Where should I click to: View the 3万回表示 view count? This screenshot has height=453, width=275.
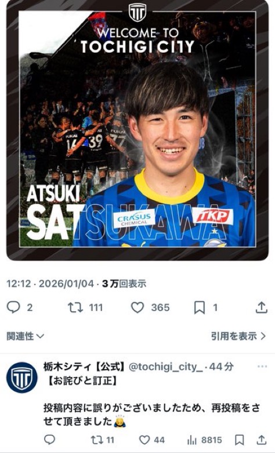coord(124,284)
